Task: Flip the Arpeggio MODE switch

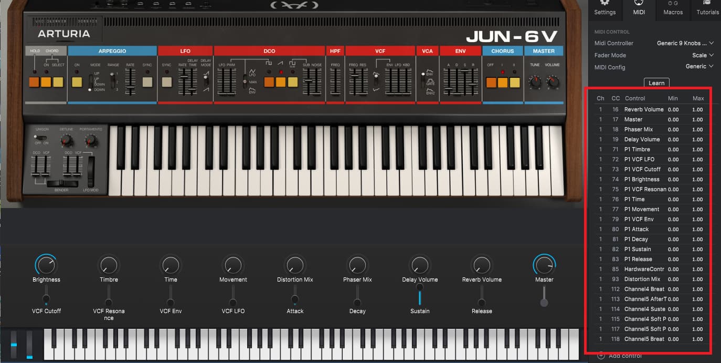Action: tap(91, 82)
